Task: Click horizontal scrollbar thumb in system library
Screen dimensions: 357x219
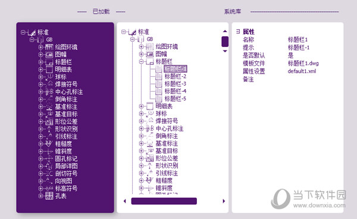Action: [x=164, y=201]
